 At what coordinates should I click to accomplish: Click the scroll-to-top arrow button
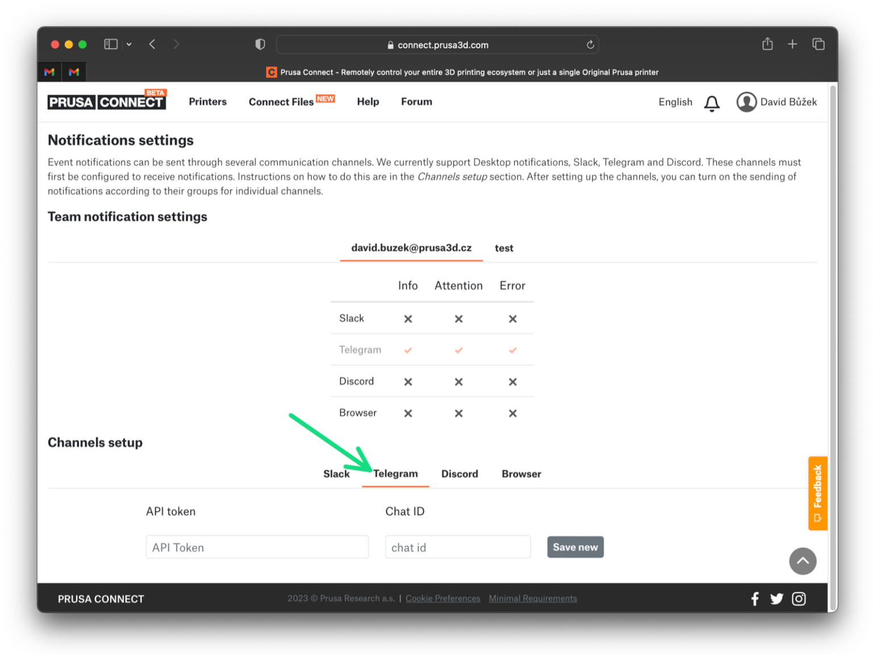(803, 561)
